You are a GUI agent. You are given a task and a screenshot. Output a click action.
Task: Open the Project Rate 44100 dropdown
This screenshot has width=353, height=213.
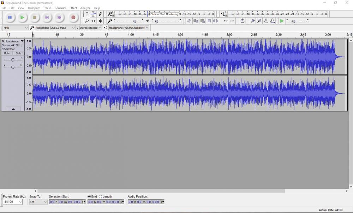click(13, 202)
